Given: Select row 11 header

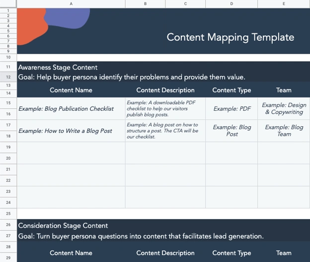Looking at the screenshot, I should click(8, 67).
